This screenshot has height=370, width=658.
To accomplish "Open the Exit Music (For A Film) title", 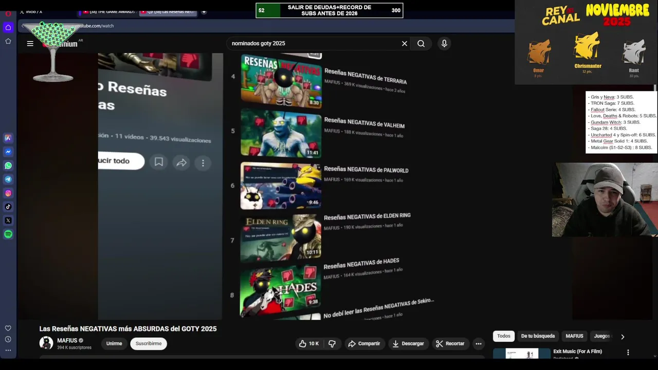I will [577, 351].
